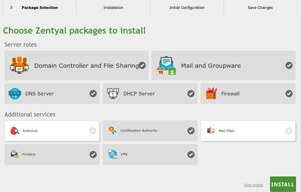Click the Server roles heading

click(x=21, y=45)
